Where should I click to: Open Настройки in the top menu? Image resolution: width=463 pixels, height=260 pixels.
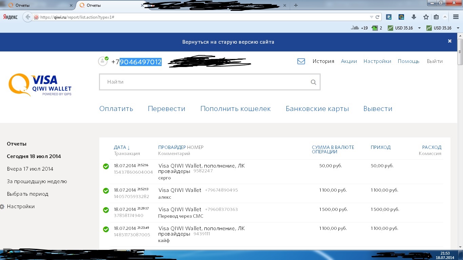click(377, 61)
